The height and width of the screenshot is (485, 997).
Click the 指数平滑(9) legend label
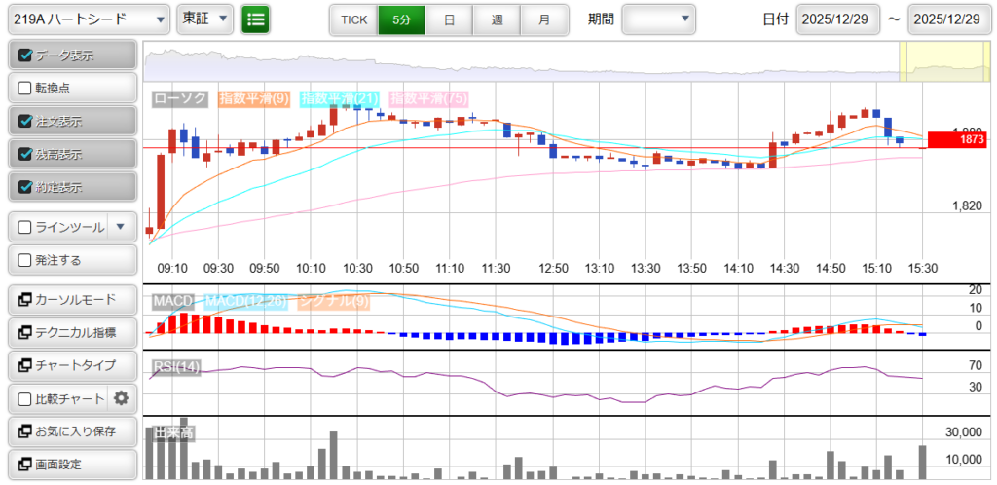point(254,98)
